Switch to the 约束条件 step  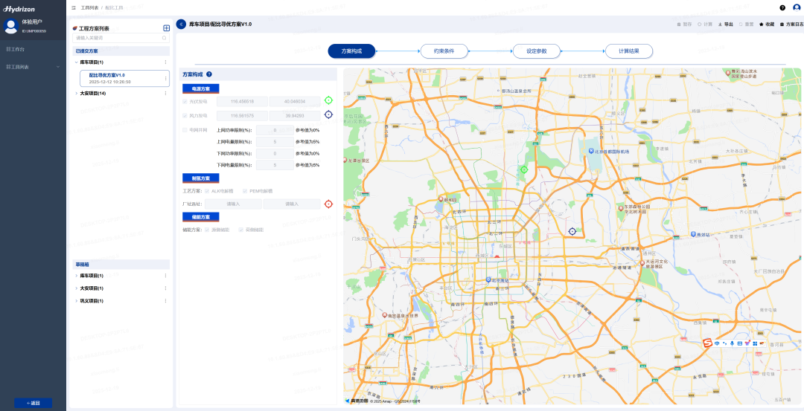tap(444, 51)
